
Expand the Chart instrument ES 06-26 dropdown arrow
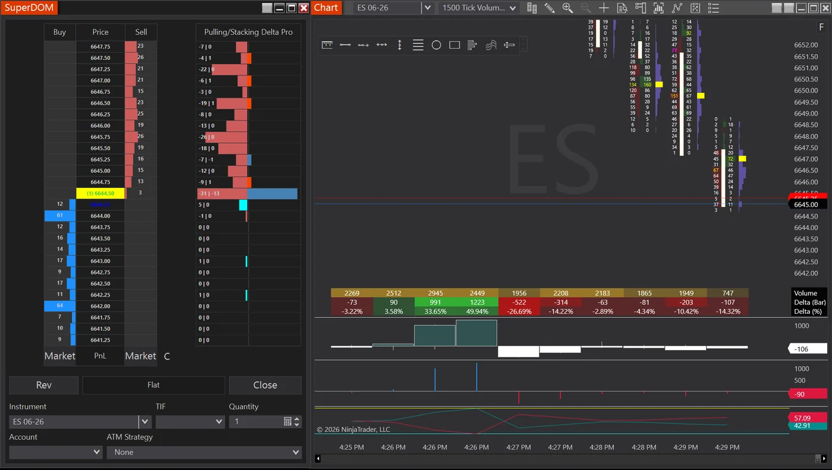coord(427,8)
